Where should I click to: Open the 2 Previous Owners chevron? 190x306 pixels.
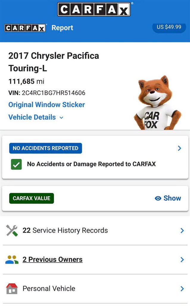click(182, 260)
